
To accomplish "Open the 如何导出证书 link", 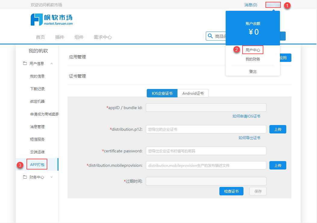I will click(249, 138).
